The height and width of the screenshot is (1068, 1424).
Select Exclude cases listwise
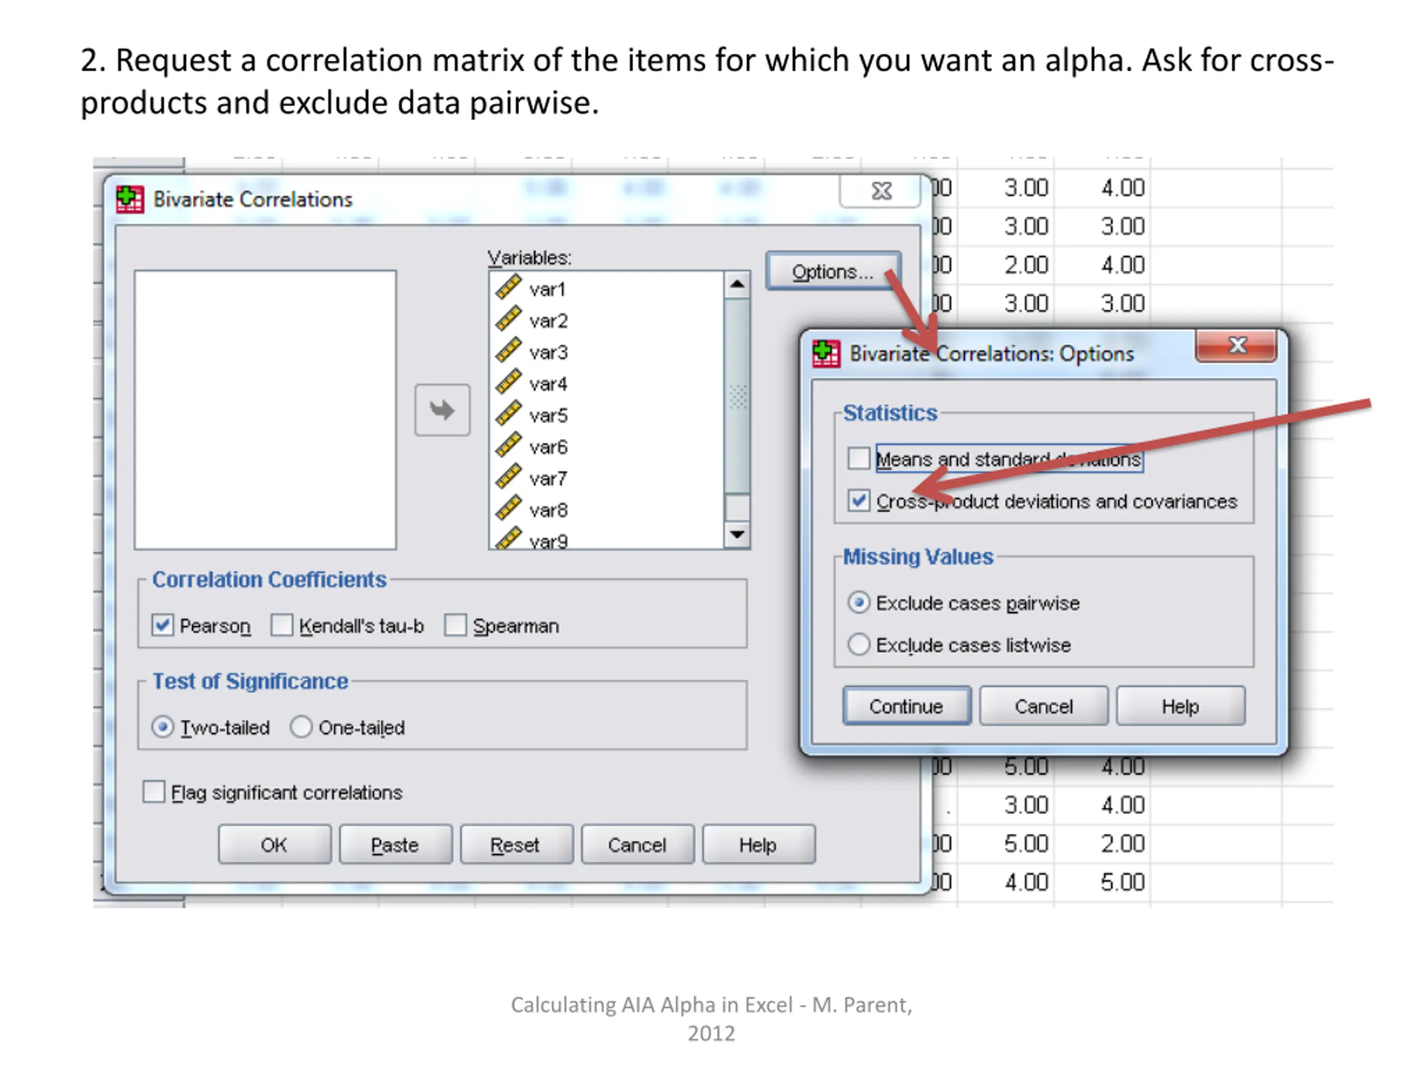point(859,644)
